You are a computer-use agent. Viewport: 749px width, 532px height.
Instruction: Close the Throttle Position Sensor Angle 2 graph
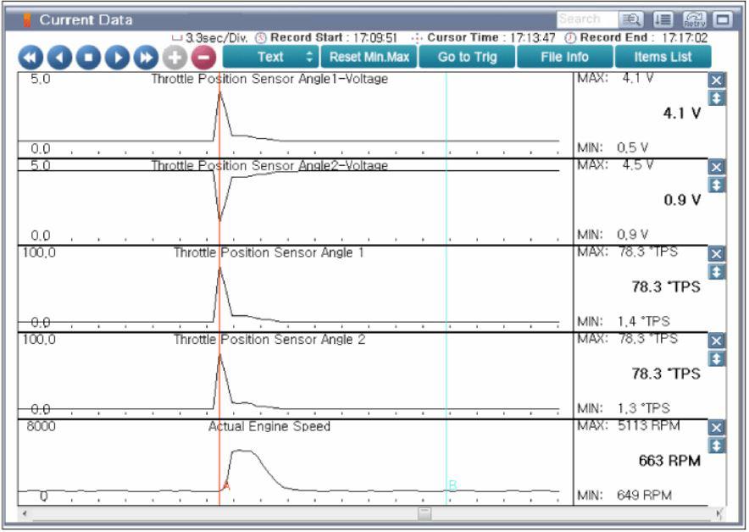click(716, 341)
